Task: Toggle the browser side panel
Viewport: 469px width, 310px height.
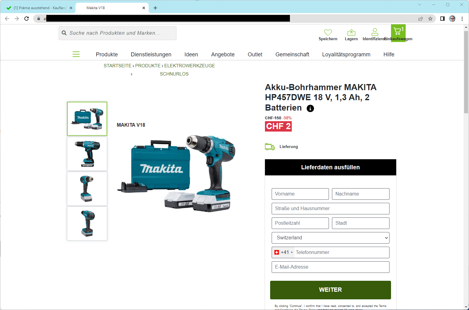Action: point(443,19)
